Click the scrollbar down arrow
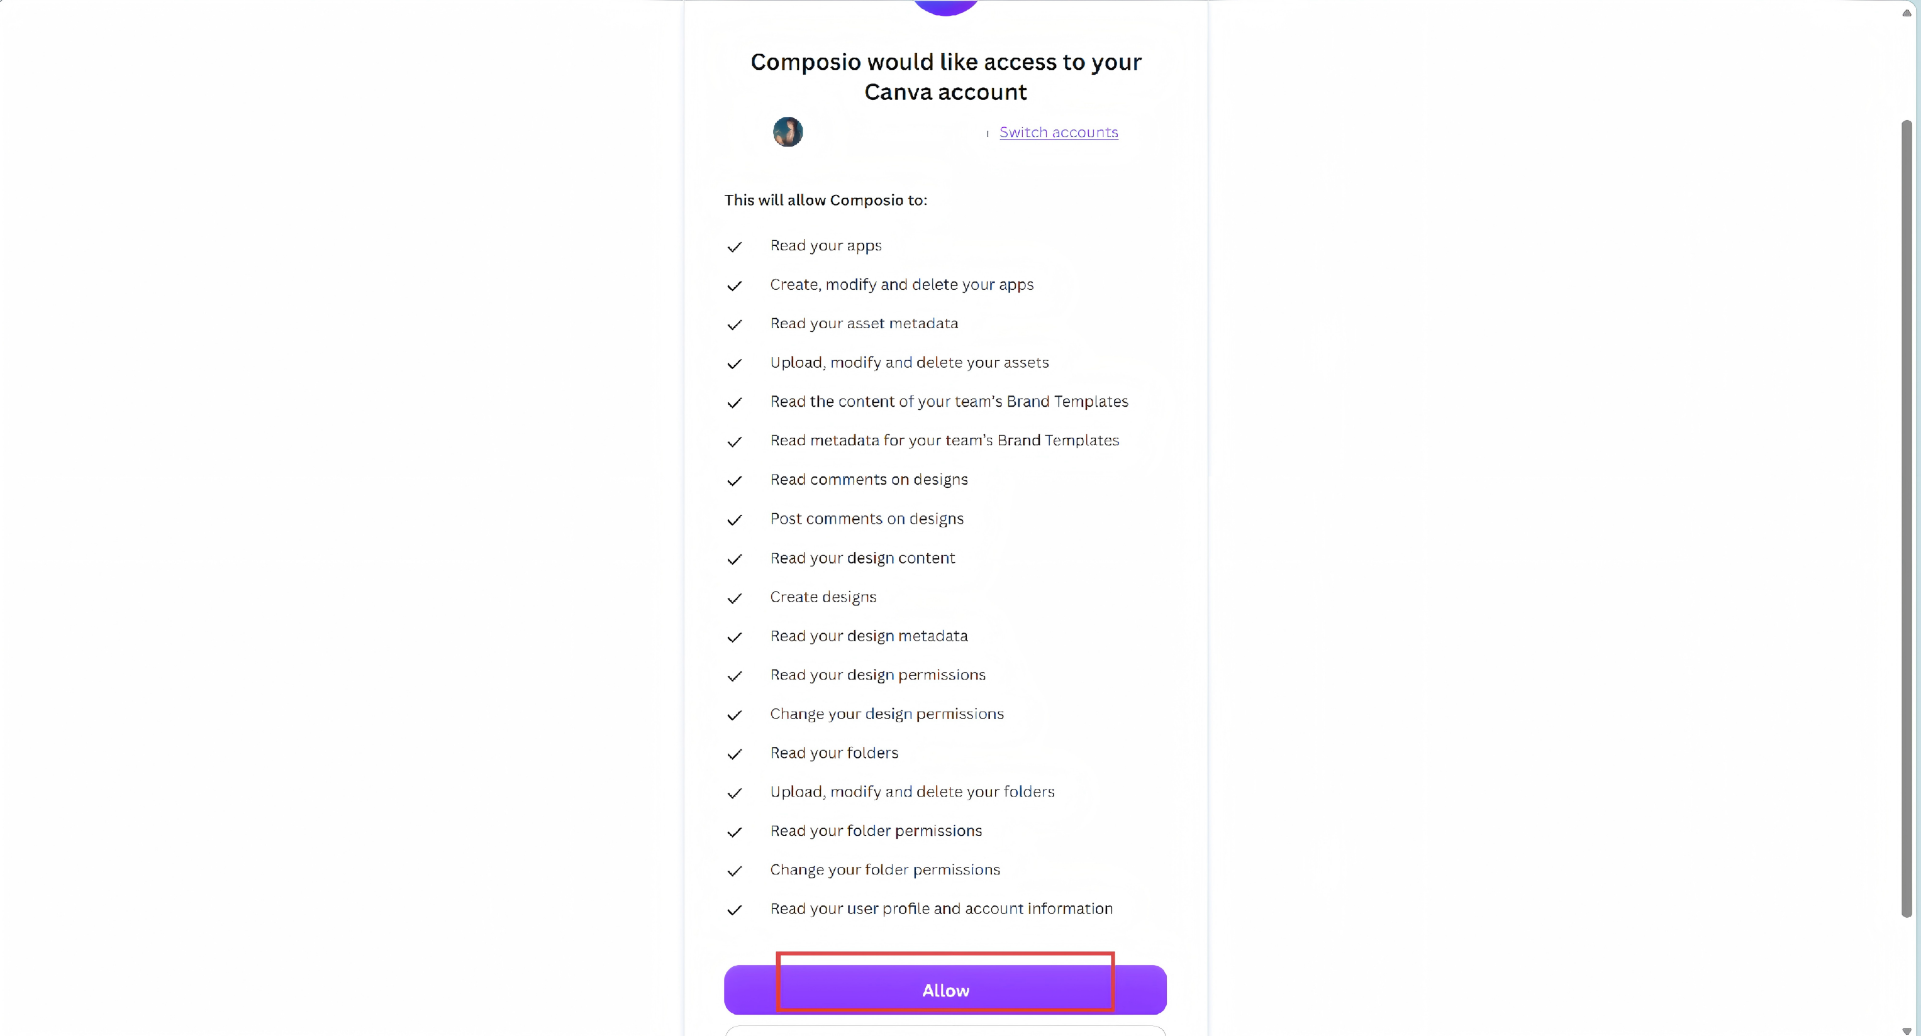 tap(1907, 1030)
